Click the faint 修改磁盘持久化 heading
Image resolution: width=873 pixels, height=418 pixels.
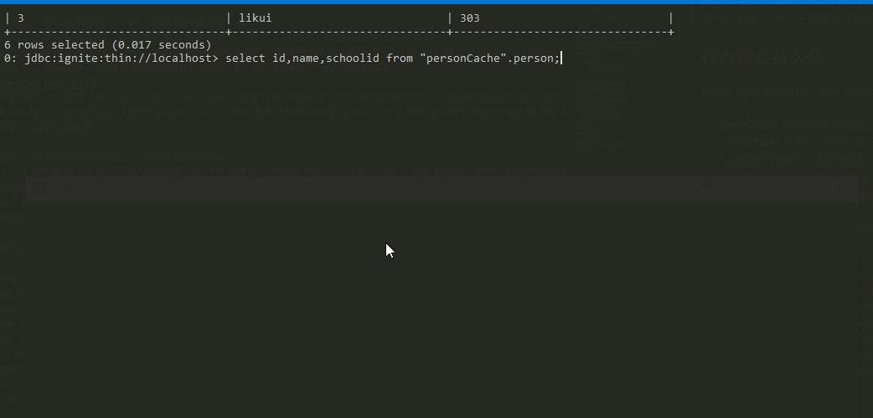coord(762,58)
